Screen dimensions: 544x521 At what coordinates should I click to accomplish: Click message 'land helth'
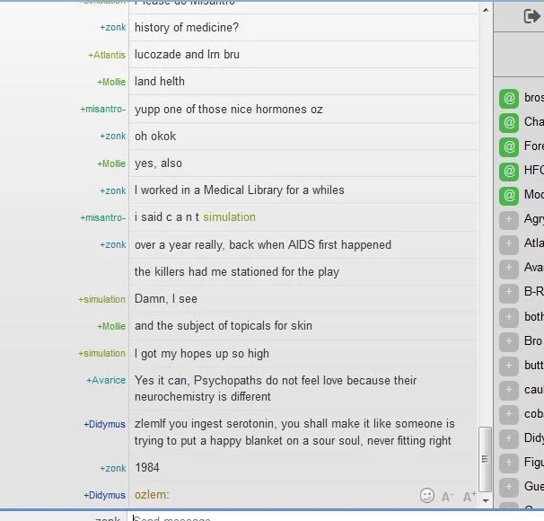pyautogui.click(x=160, y=82)
